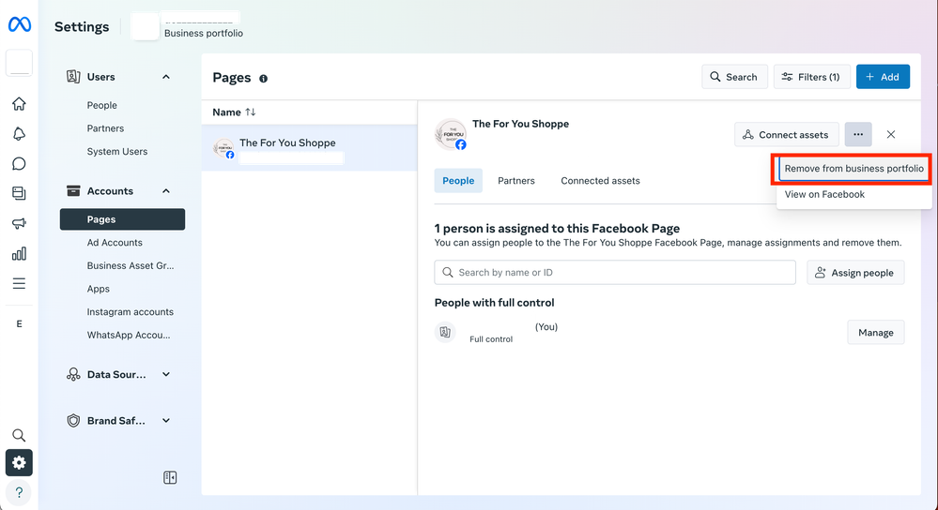Image resolution: width=938 pixels, height=510 pixels.
Task: Click the business portfolio avatar in header
Action: [145, 27]
